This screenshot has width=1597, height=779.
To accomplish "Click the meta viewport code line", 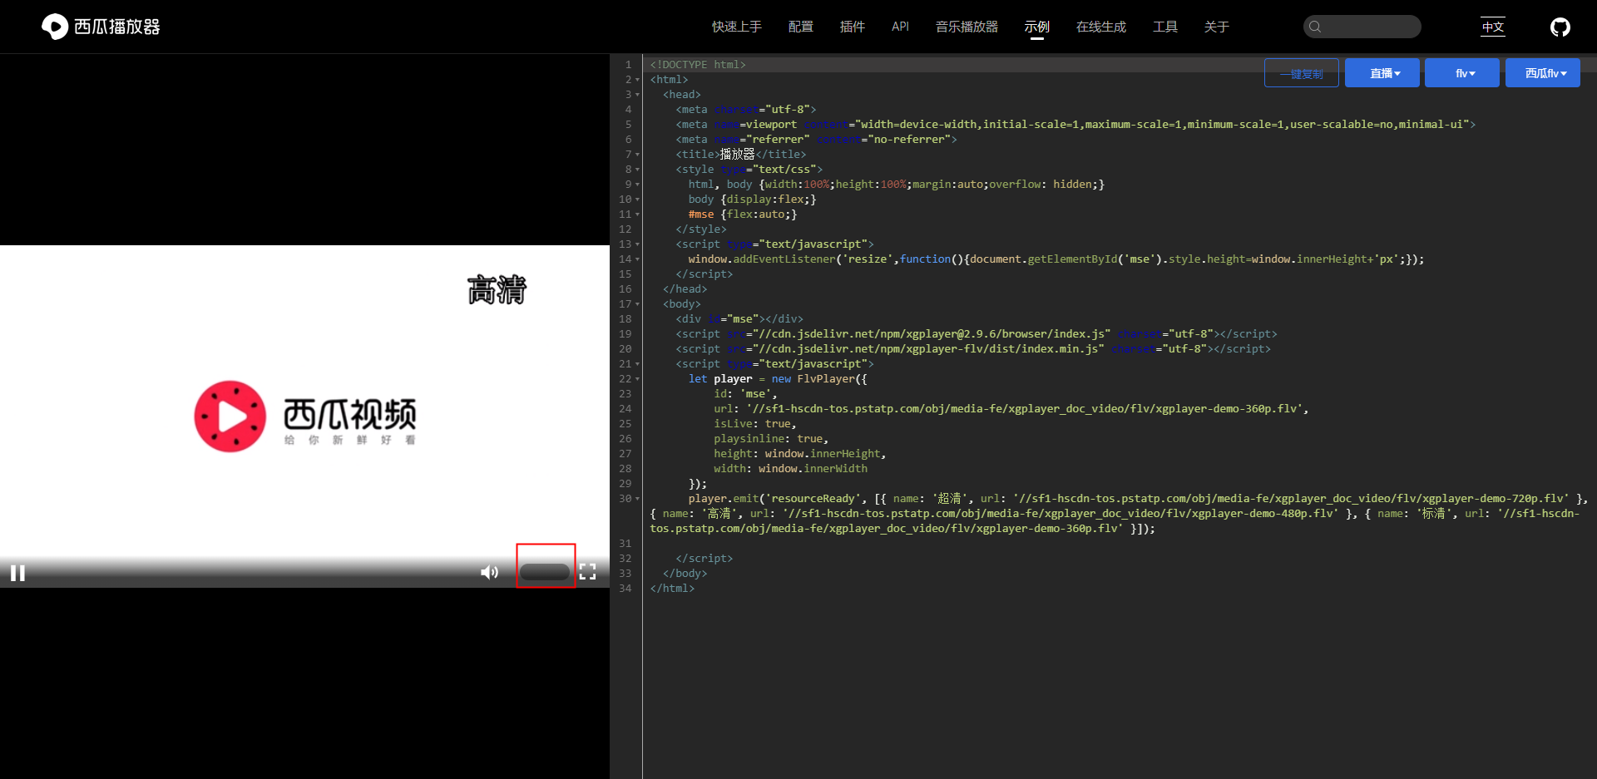I will (x=1075, y=125).
